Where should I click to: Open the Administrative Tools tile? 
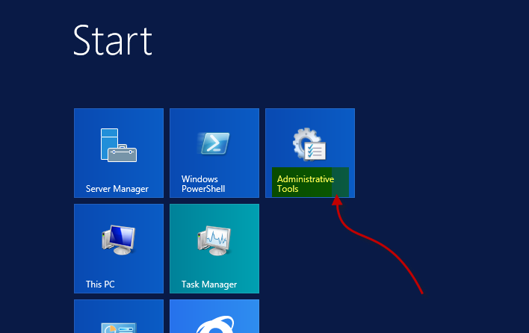click(x=310, y=153)
